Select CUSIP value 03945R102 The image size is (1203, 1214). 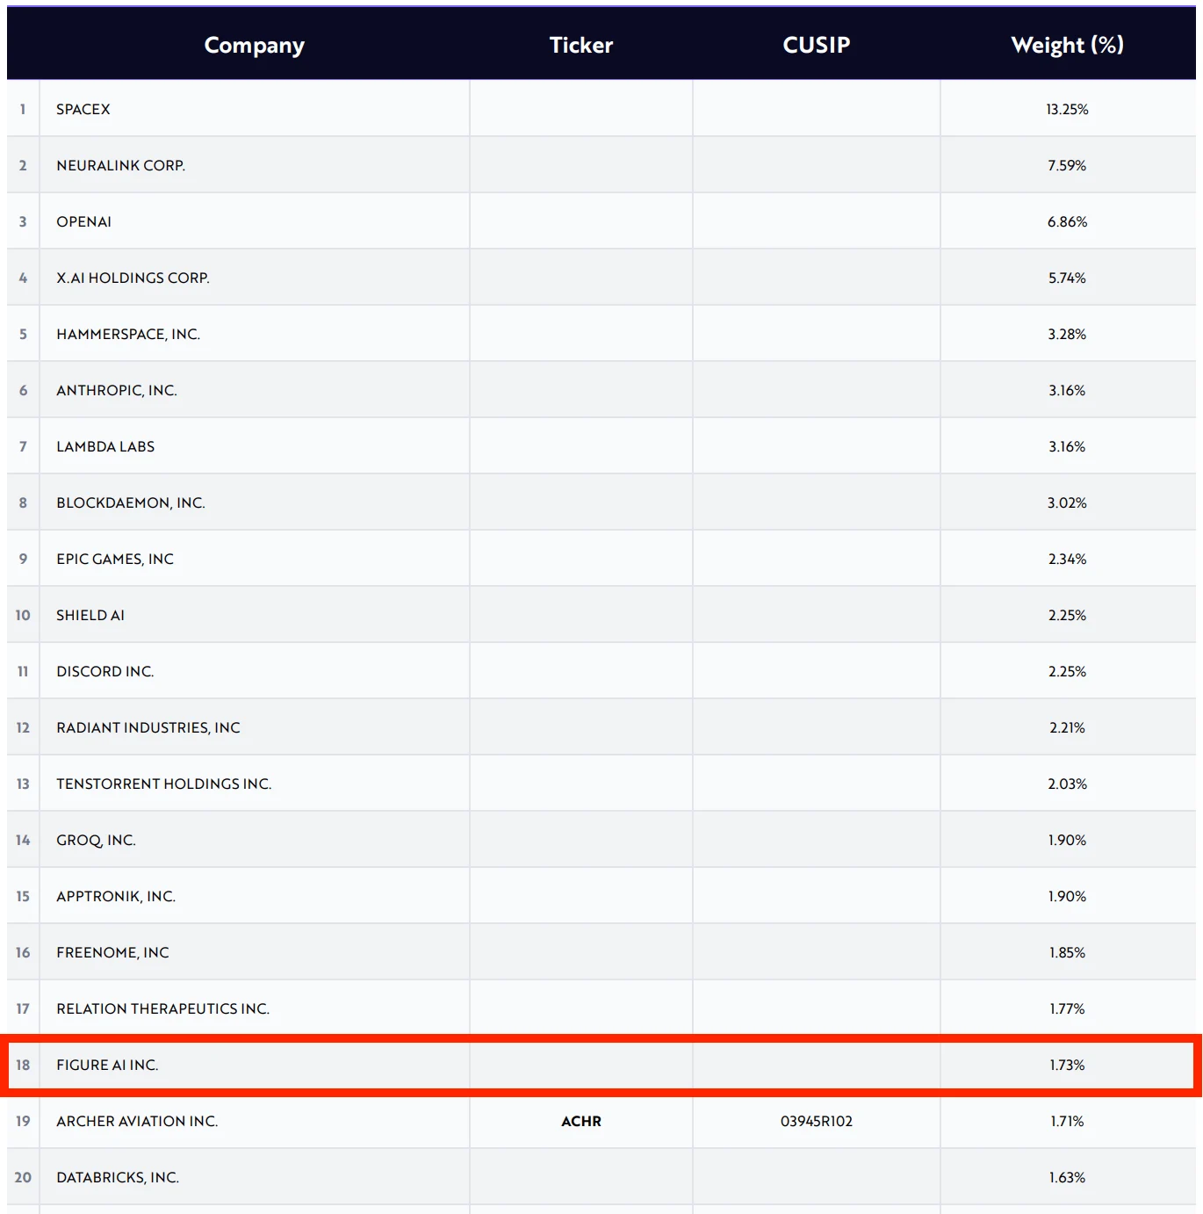point(817,1121)
